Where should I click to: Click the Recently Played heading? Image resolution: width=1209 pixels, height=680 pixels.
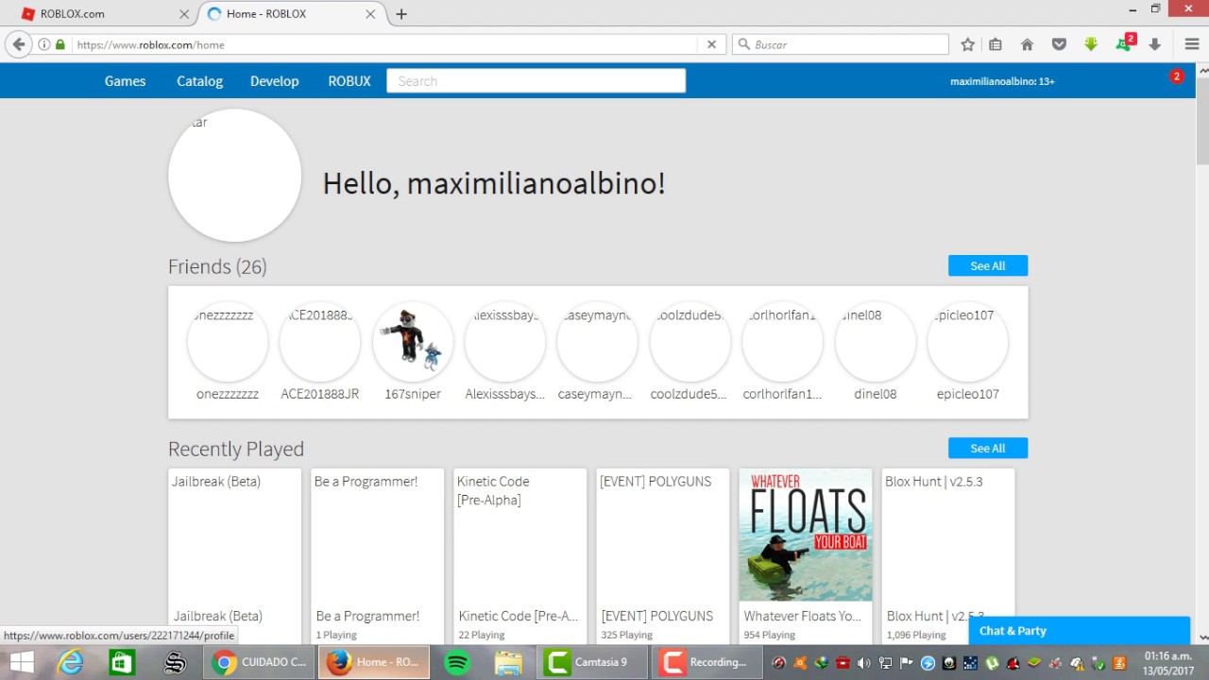click(236, 450)
